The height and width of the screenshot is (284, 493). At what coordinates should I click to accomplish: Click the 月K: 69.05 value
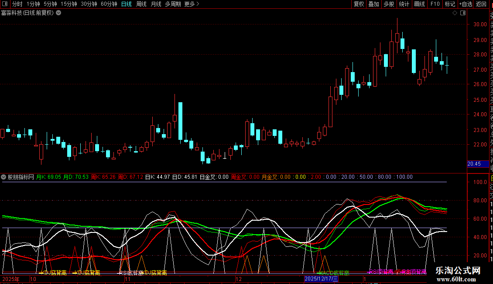[48, 177]
